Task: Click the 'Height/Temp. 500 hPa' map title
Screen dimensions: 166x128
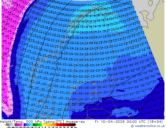Action: click(x=21, y=122)
